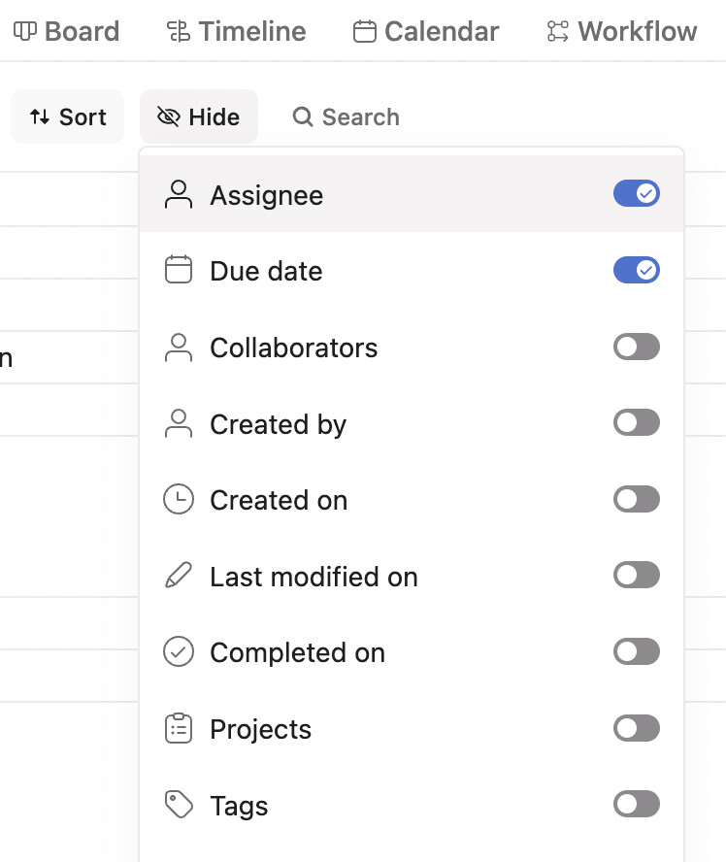Switch on the Created by toggle

coord(637,422)
